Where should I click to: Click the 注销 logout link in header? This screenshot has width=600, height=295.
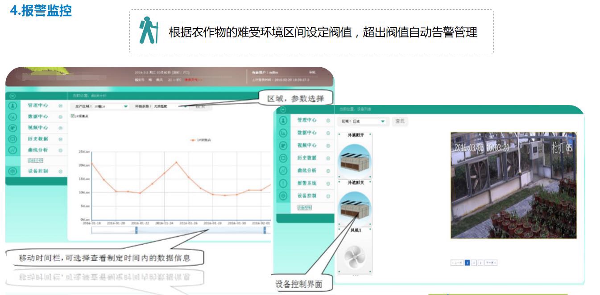click(312, 72)
